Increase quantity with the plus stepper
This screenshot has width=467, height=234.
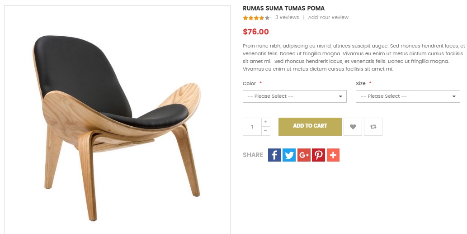tap(265, 122)
